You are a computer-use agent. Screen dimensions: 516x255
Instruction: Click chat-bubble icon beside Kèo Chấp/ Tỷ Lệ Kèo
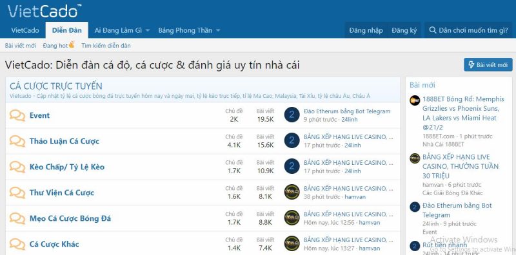coord(17,167)
